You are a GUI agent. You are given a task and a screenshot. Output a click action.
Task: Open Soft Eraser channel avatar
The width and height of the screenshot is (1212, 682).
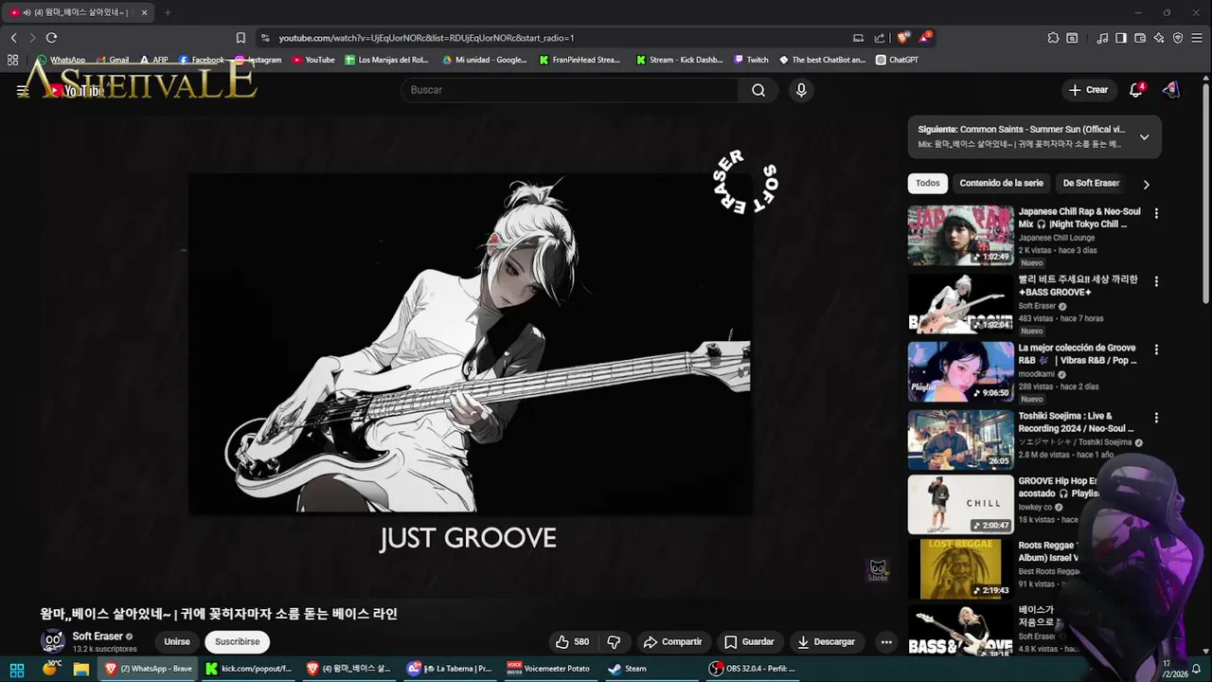[53, 641]
